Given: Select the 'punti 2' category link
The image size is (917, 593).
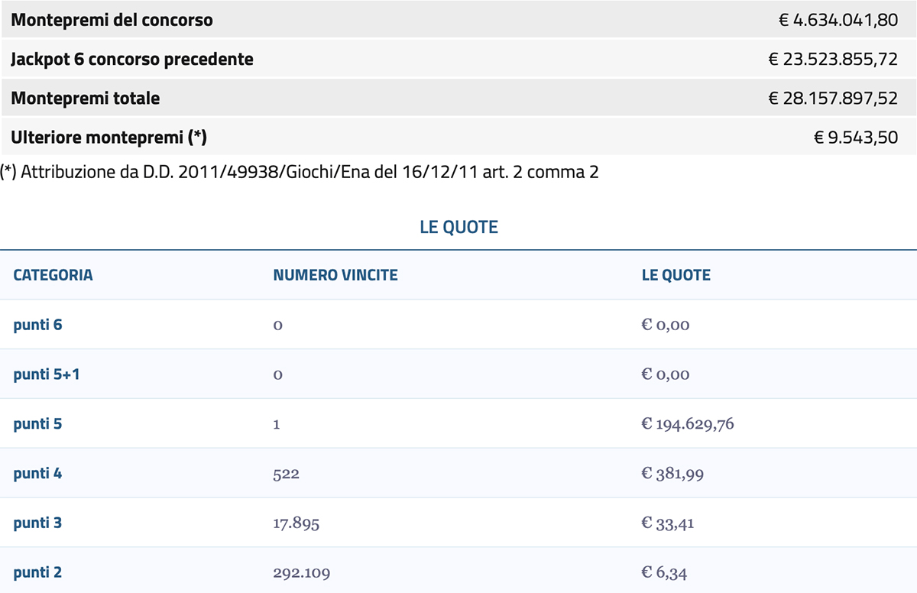Looking at the screenshot, I should click(37, 572).
